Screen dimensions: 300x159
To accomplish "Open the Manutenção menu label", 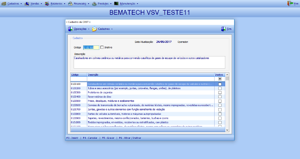I will point(128,4).
